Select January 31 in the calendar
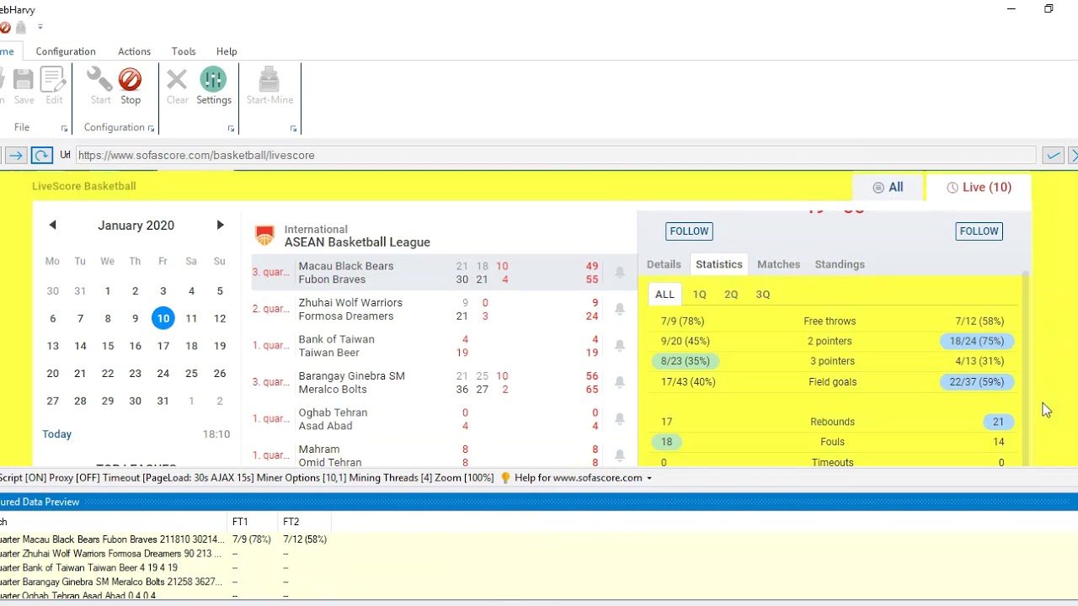1078x606 pixels. point(163,401)
